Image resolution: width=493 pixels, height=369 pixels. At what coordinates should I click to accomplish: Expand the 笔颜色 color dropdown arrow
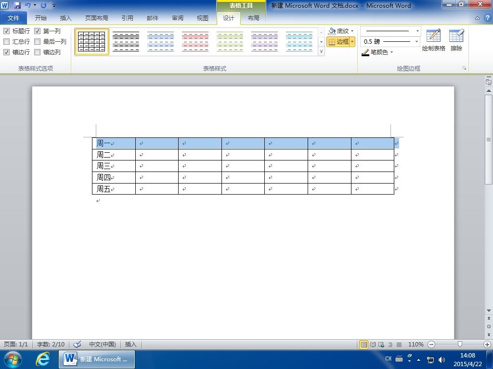(391, 52)
